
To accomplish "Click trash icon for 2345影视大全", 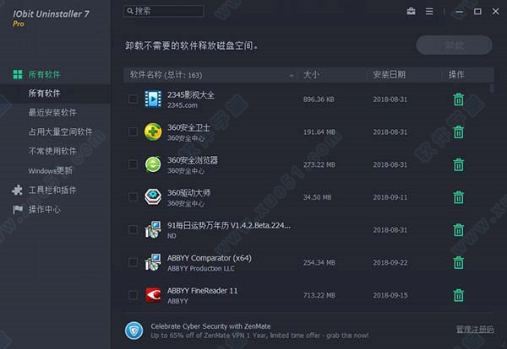I will pos(458,99).
